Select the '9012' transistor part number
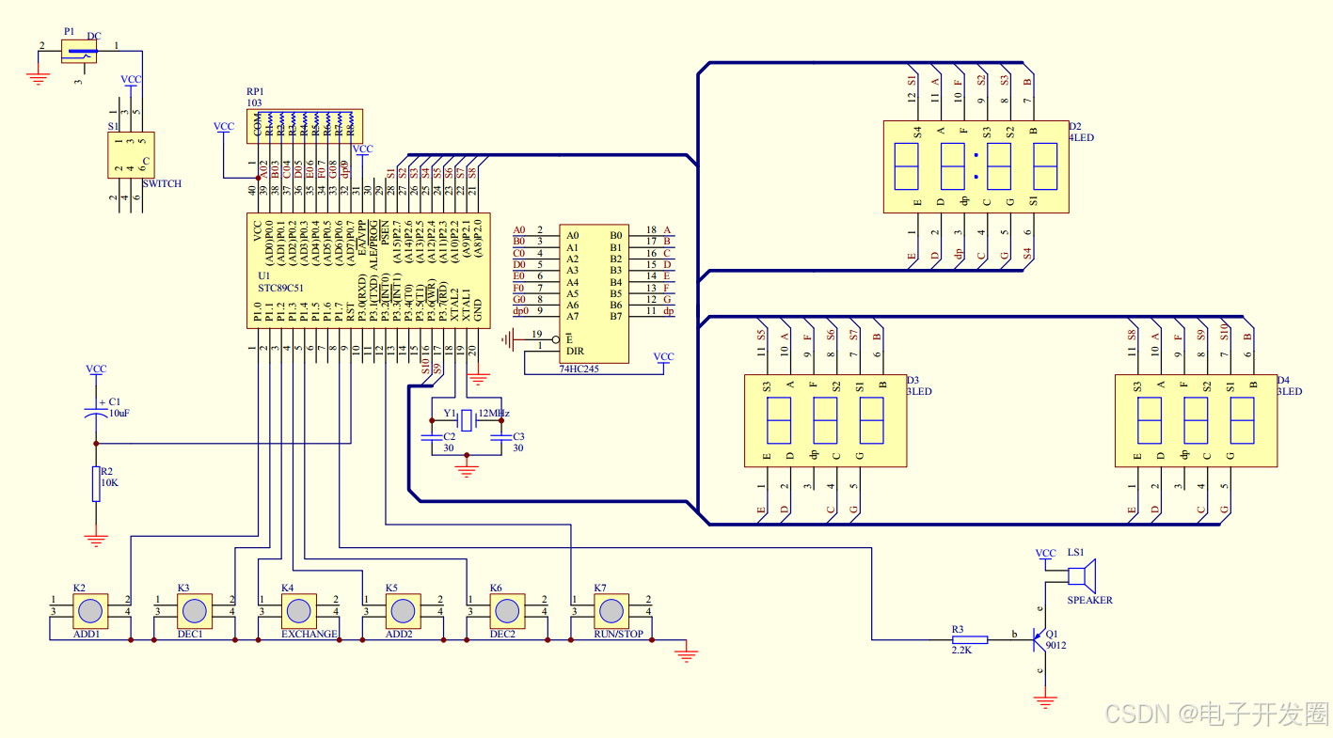Screen dimensions: 1333x738 tap(1056, 646)
